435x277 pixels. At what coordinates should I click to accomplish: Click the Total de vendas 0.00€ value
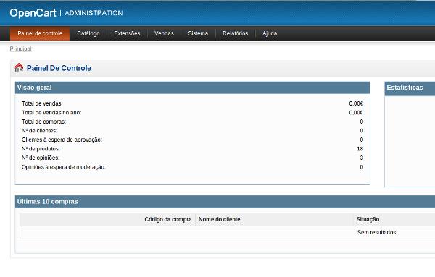point(356,103)
